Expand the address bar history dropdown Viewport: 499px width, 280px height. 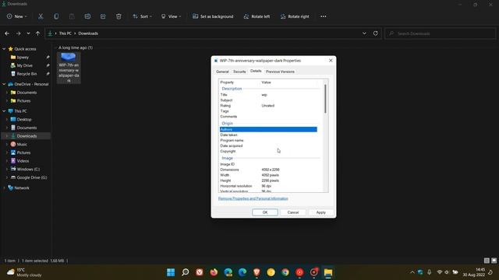click(364, 33)
